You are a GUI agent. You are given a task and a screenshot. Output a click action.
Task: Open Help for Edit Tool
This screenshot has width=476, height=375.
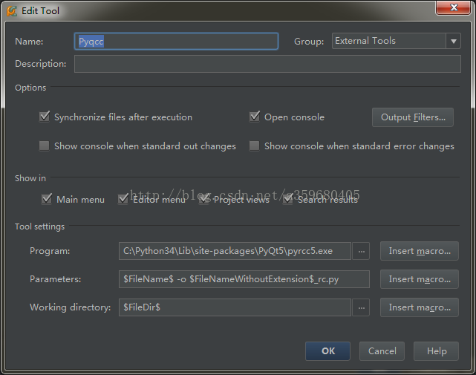click(x=436, y=351)
